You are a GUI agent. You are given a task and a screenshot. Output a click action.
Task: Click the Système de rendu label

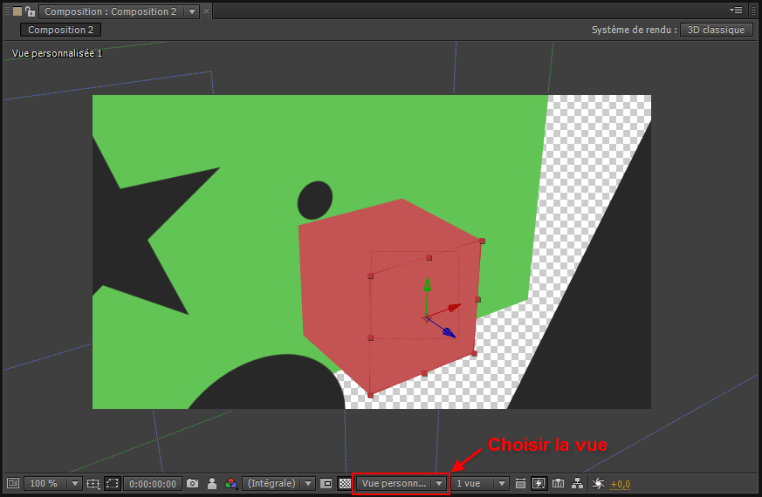tap(635, 30)
